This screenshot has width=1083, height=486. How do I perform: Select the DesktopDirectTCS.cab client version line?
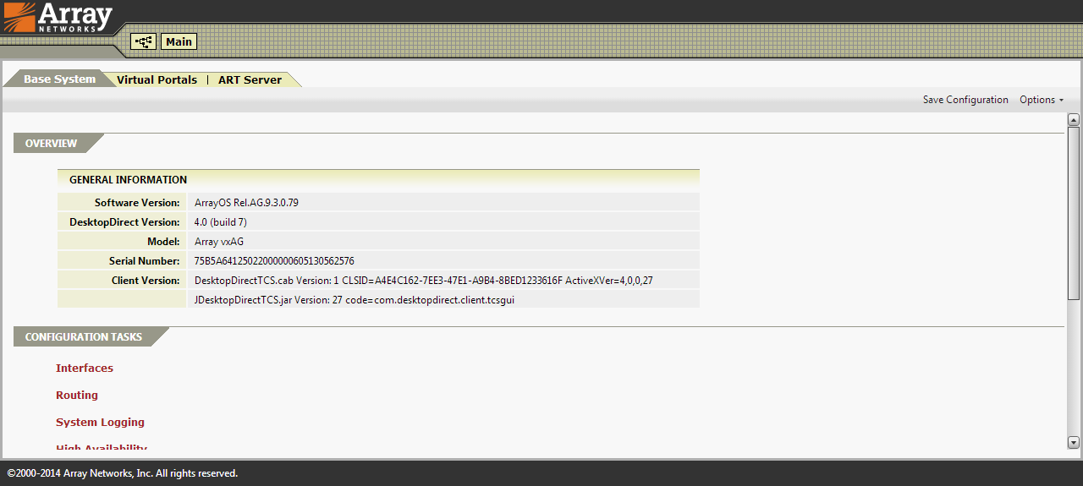coord(423,281)
